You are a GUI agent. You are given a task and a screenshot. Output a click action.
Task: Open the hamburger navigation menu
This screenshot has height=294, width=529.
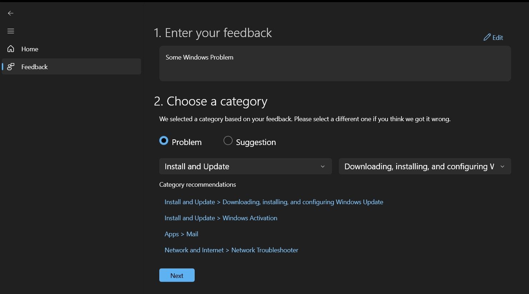[11, 31]
